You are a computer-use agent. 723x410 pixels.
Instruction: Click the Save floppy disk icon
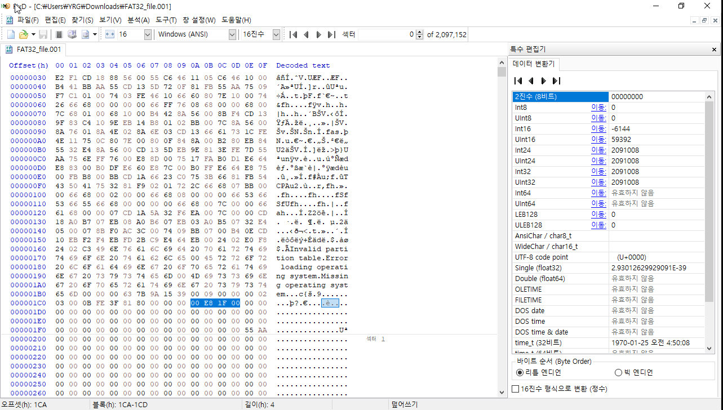pos(43,34)
